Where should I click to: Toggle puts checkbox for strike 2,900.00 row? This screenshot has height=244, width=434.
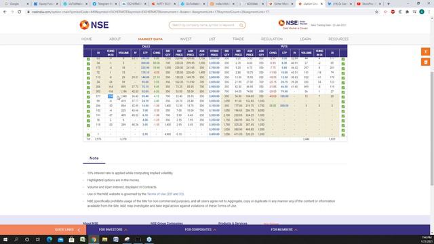(x=343, y=87)
